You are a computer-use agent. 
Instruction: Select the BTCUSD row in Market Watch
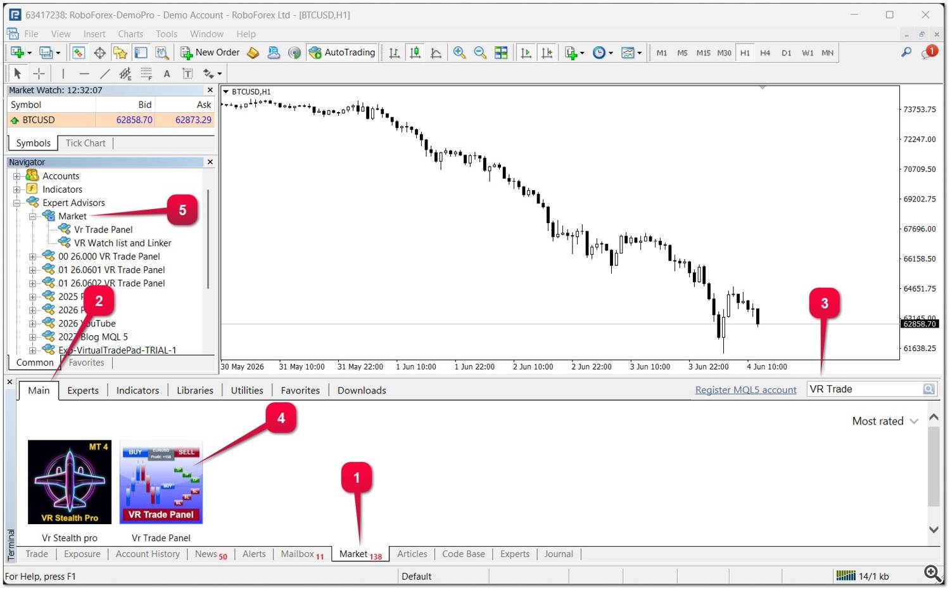111,120
